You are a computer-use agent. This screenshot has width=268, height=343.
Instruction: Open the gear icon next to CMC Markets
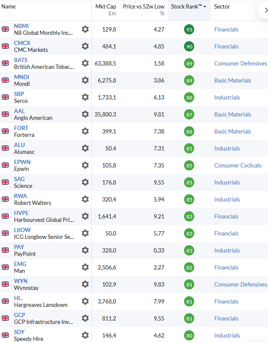coord(85,46)
